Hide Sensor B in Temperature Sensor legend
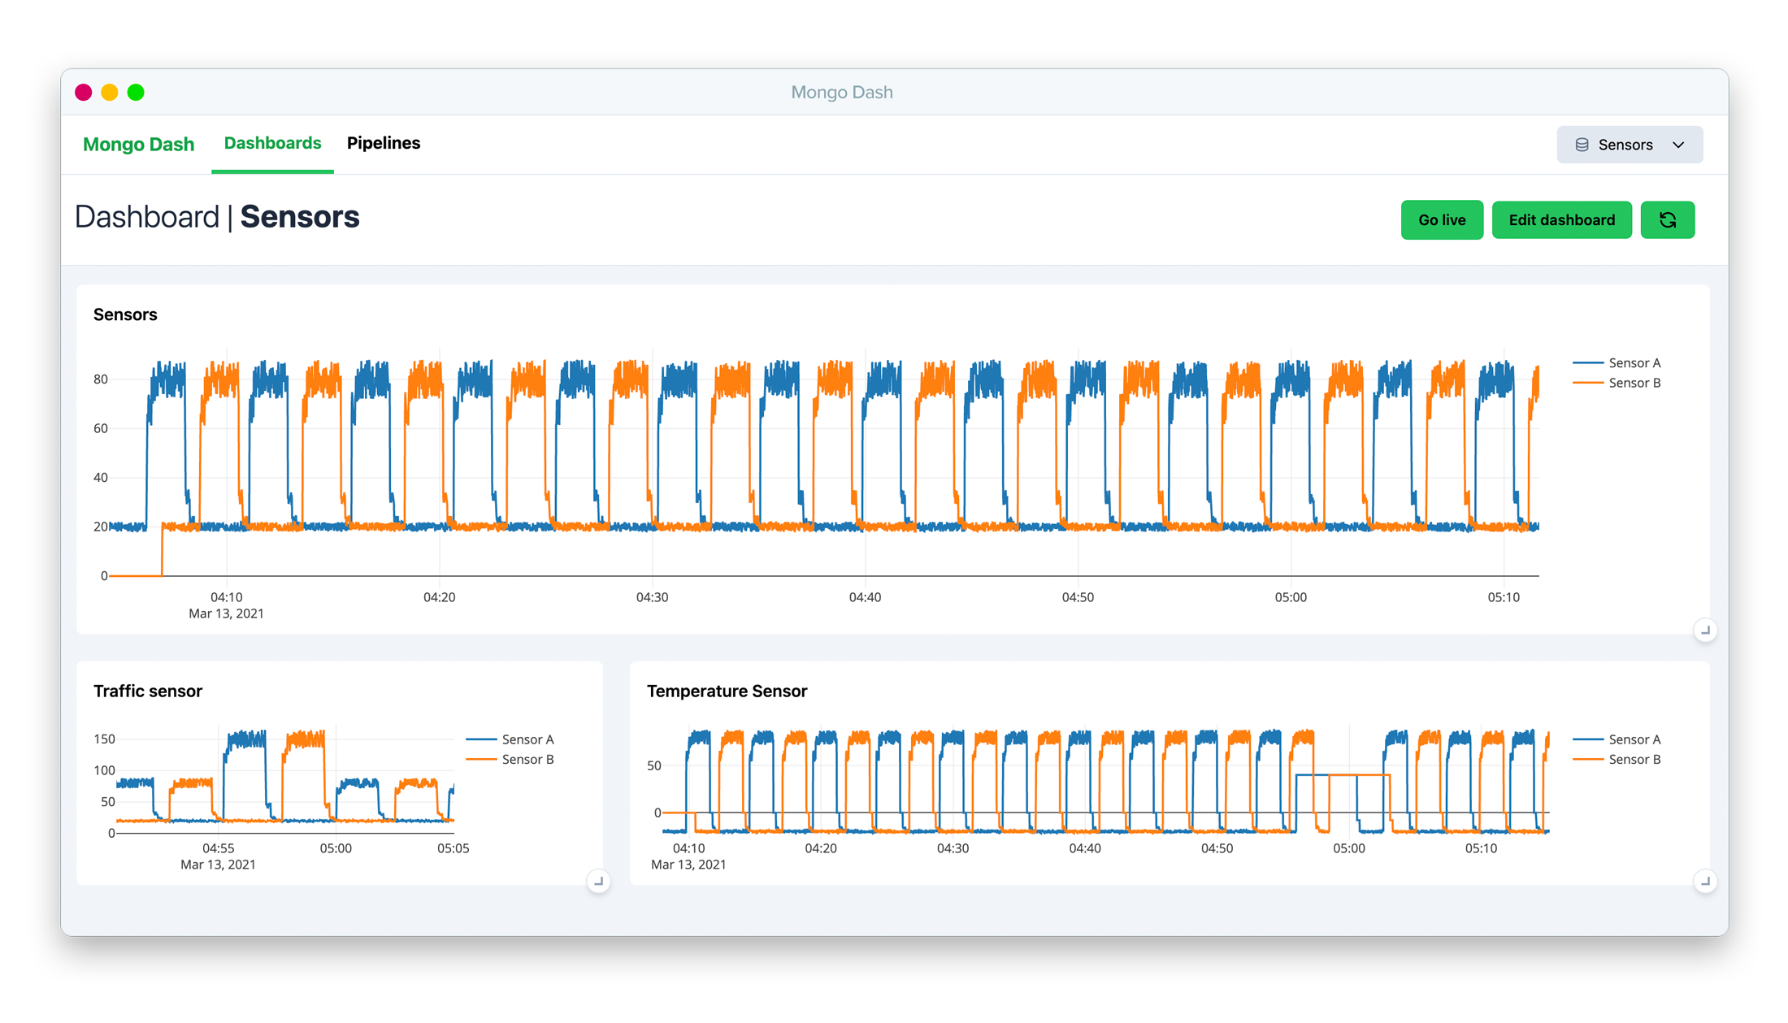 1634,760
